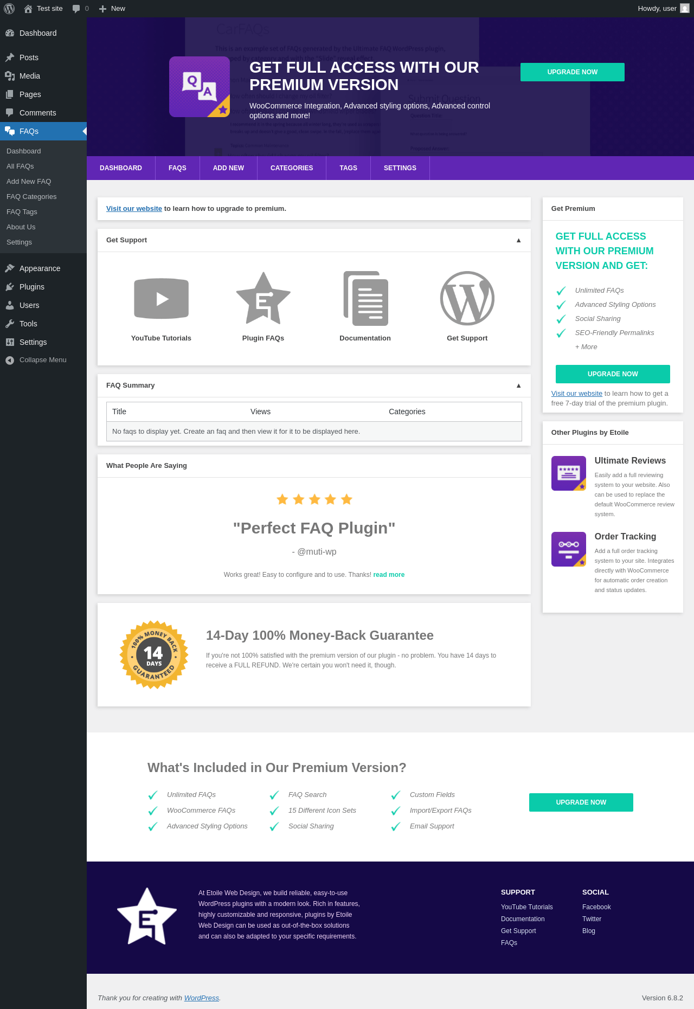Click the Dashboard gauge icon in sidebar
Image resolution: width=694 pixels, height=1009 pixels.
[10, 33]
